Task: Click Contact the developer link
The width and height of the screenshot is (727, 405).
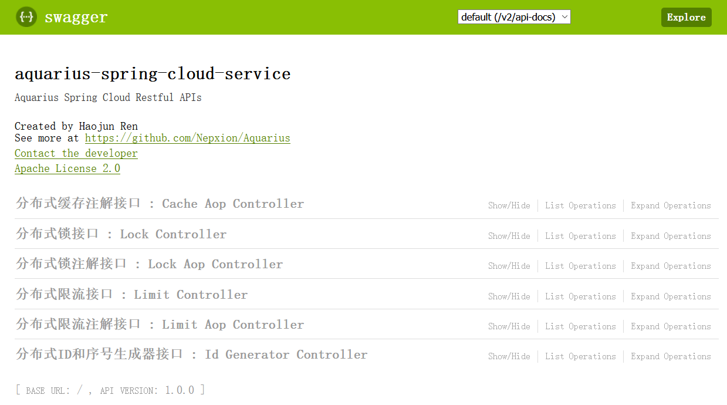Action: [76, 153]
